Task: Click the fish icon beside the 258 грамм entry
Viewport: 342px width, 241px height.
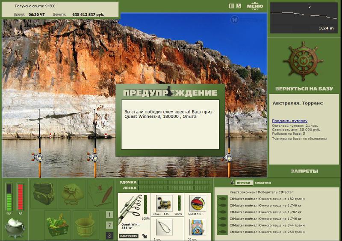Action: (x=222, y=232)
